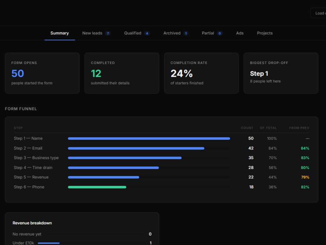
Task: Click 'submitted their details' caption
Action: [110, 83]
